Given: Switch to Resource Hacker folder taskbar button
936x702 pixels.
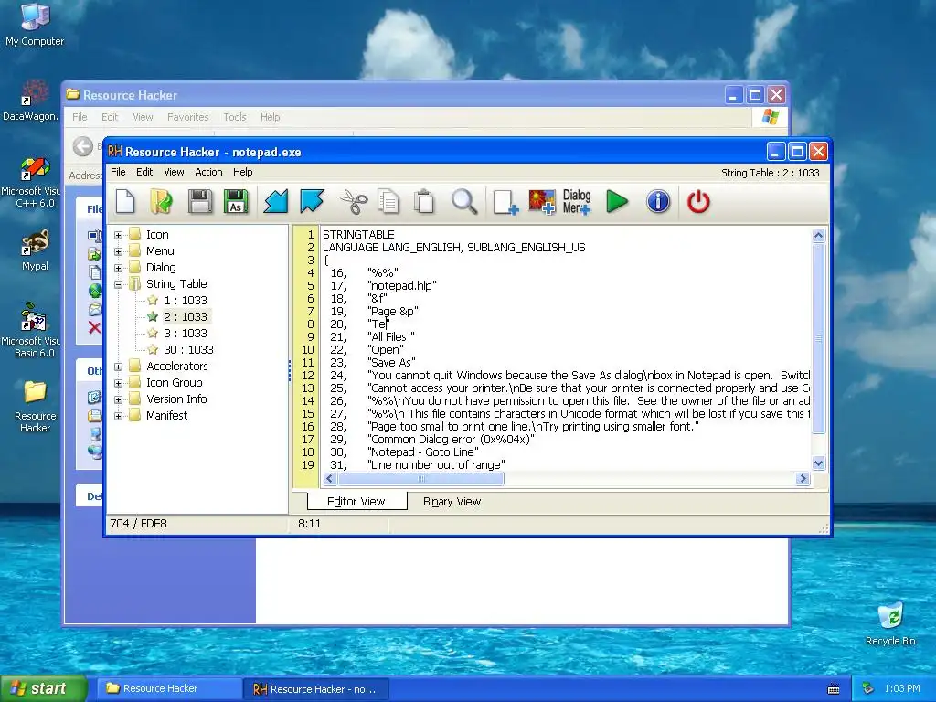Looking at the screenshot, I should tap(168, 688).
